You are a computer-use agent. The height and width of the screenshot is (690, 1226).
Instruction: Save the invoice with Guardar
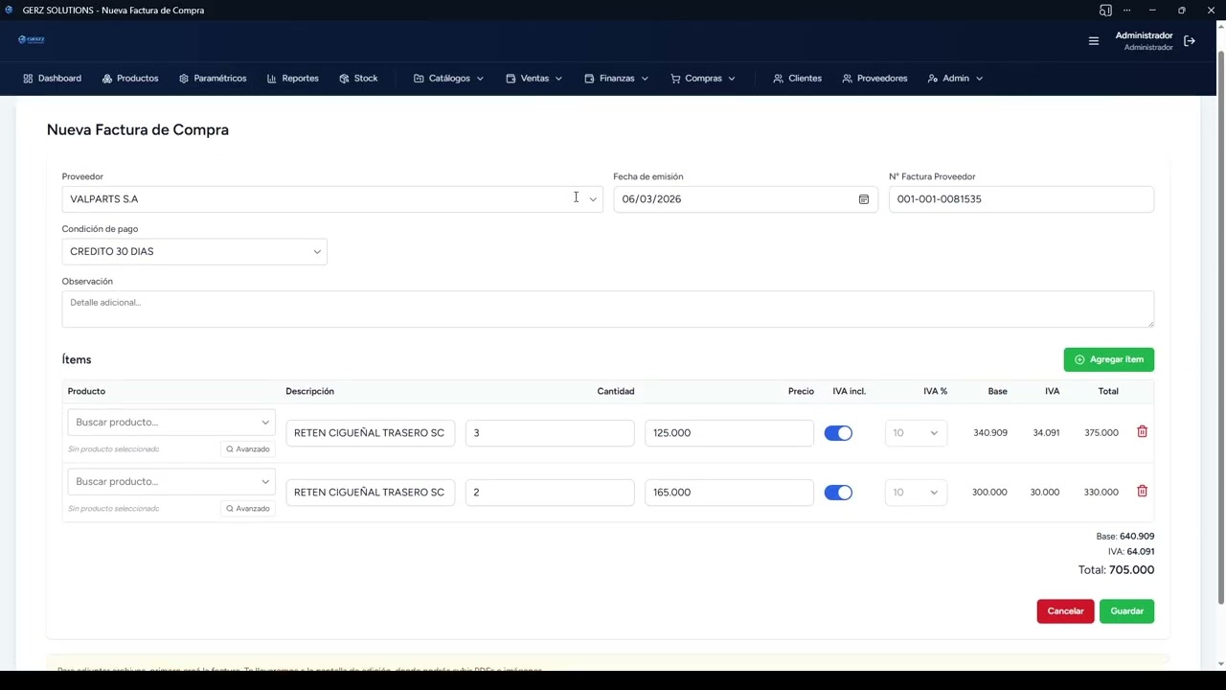[x=1126, y=611]
